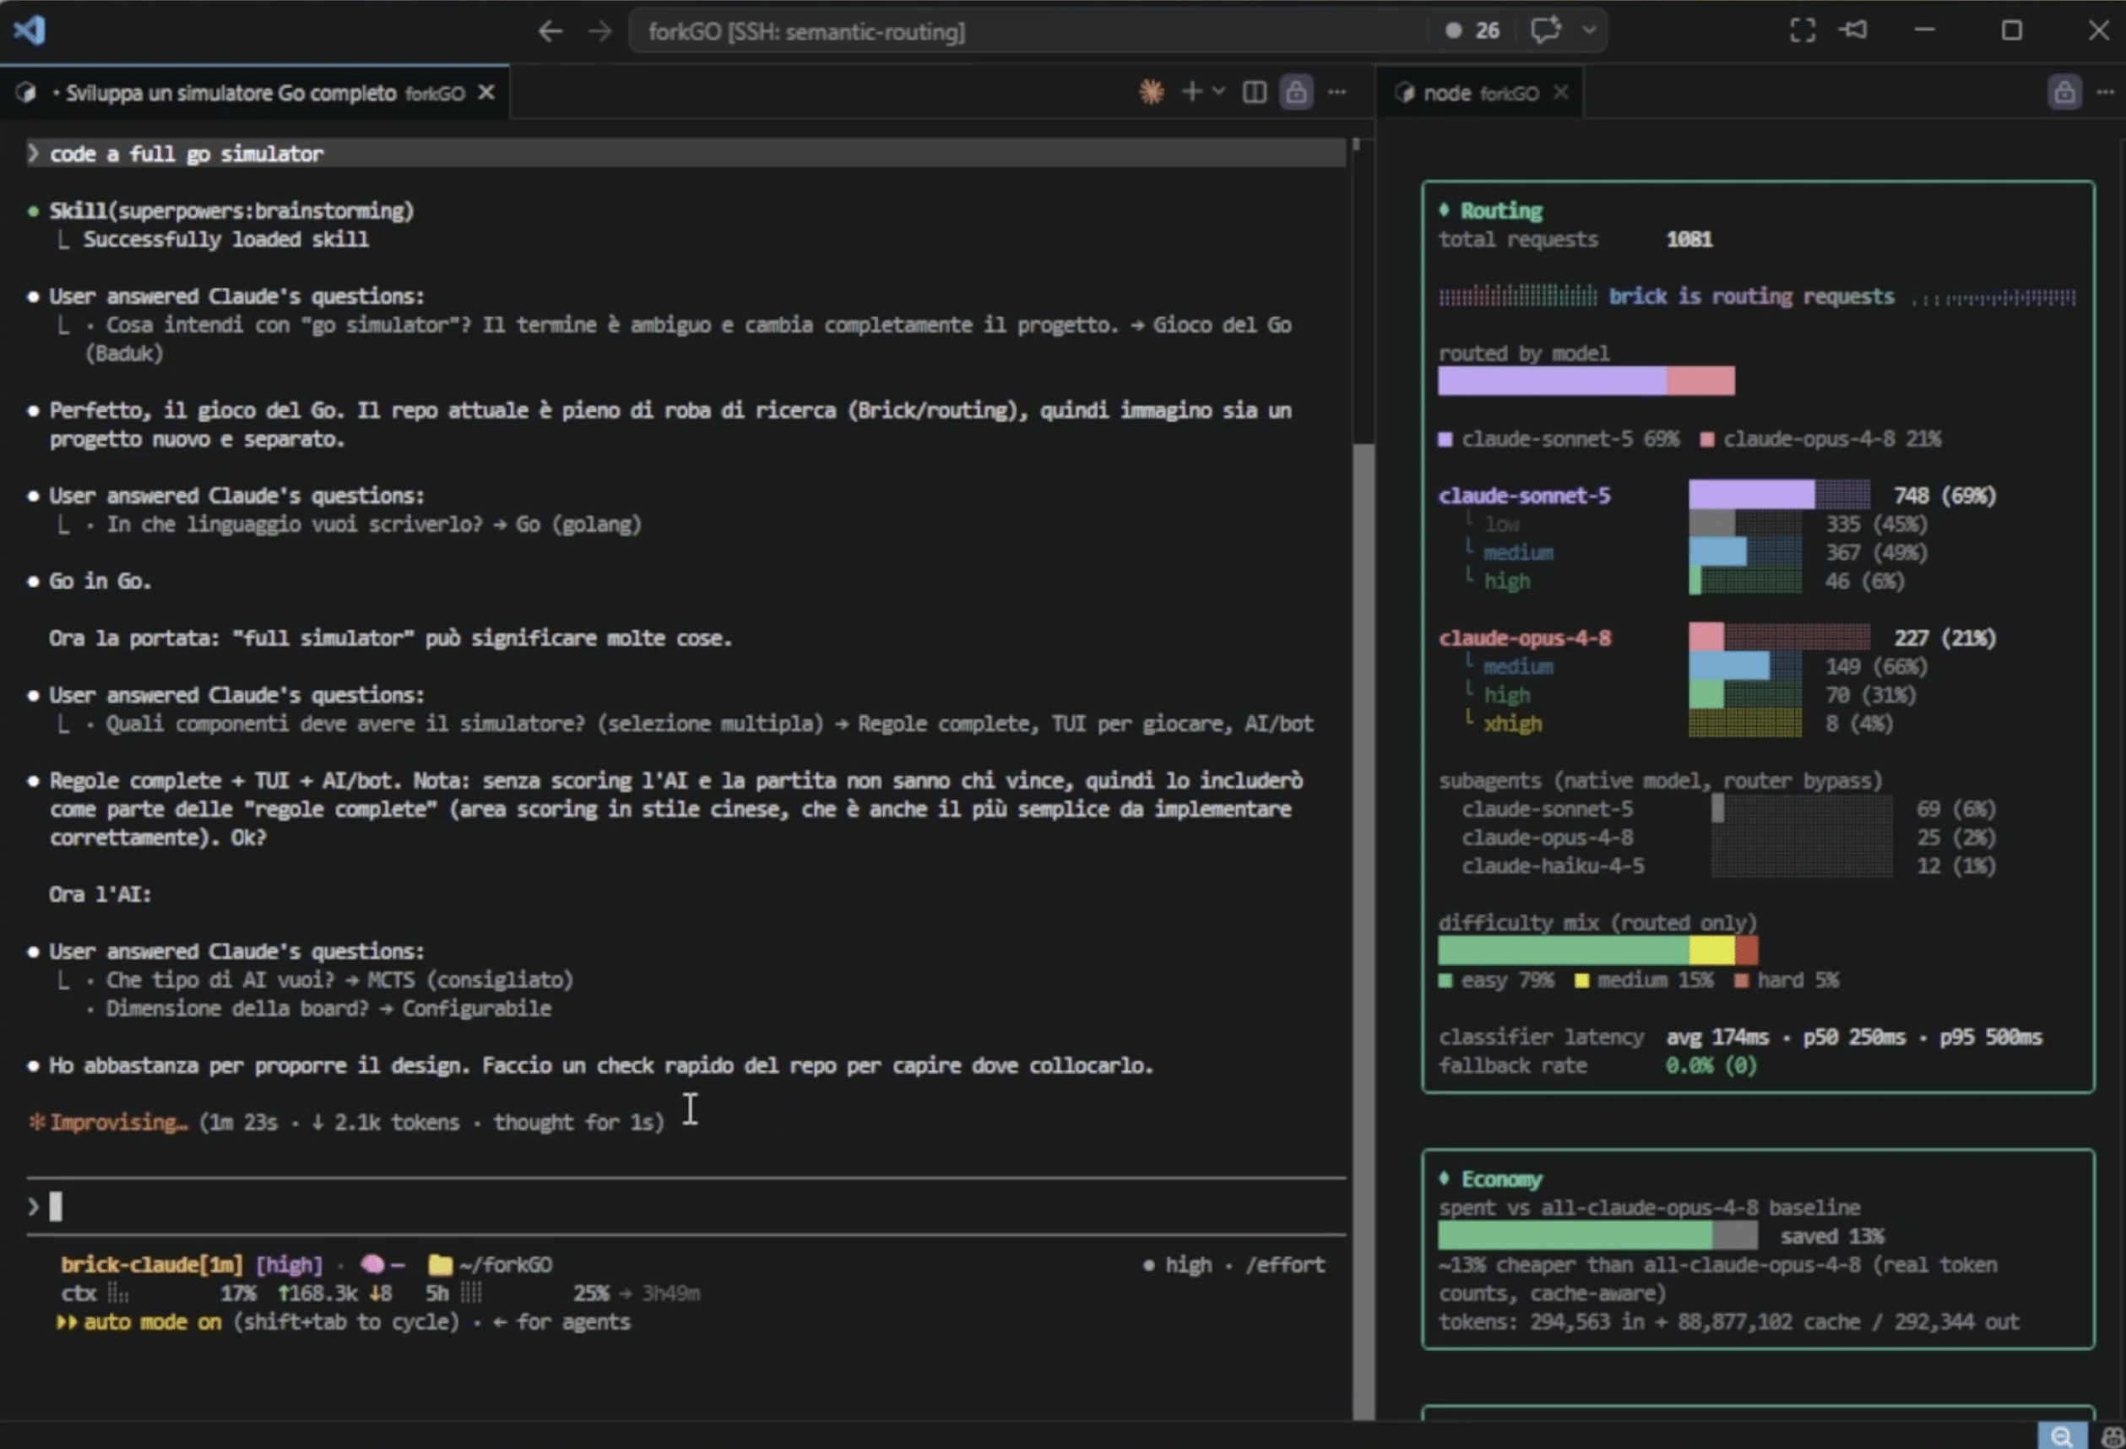This screenshot has height=1449, width=2126.
Task: Click the Economy panel heading
Action: coord(1501,1180)
